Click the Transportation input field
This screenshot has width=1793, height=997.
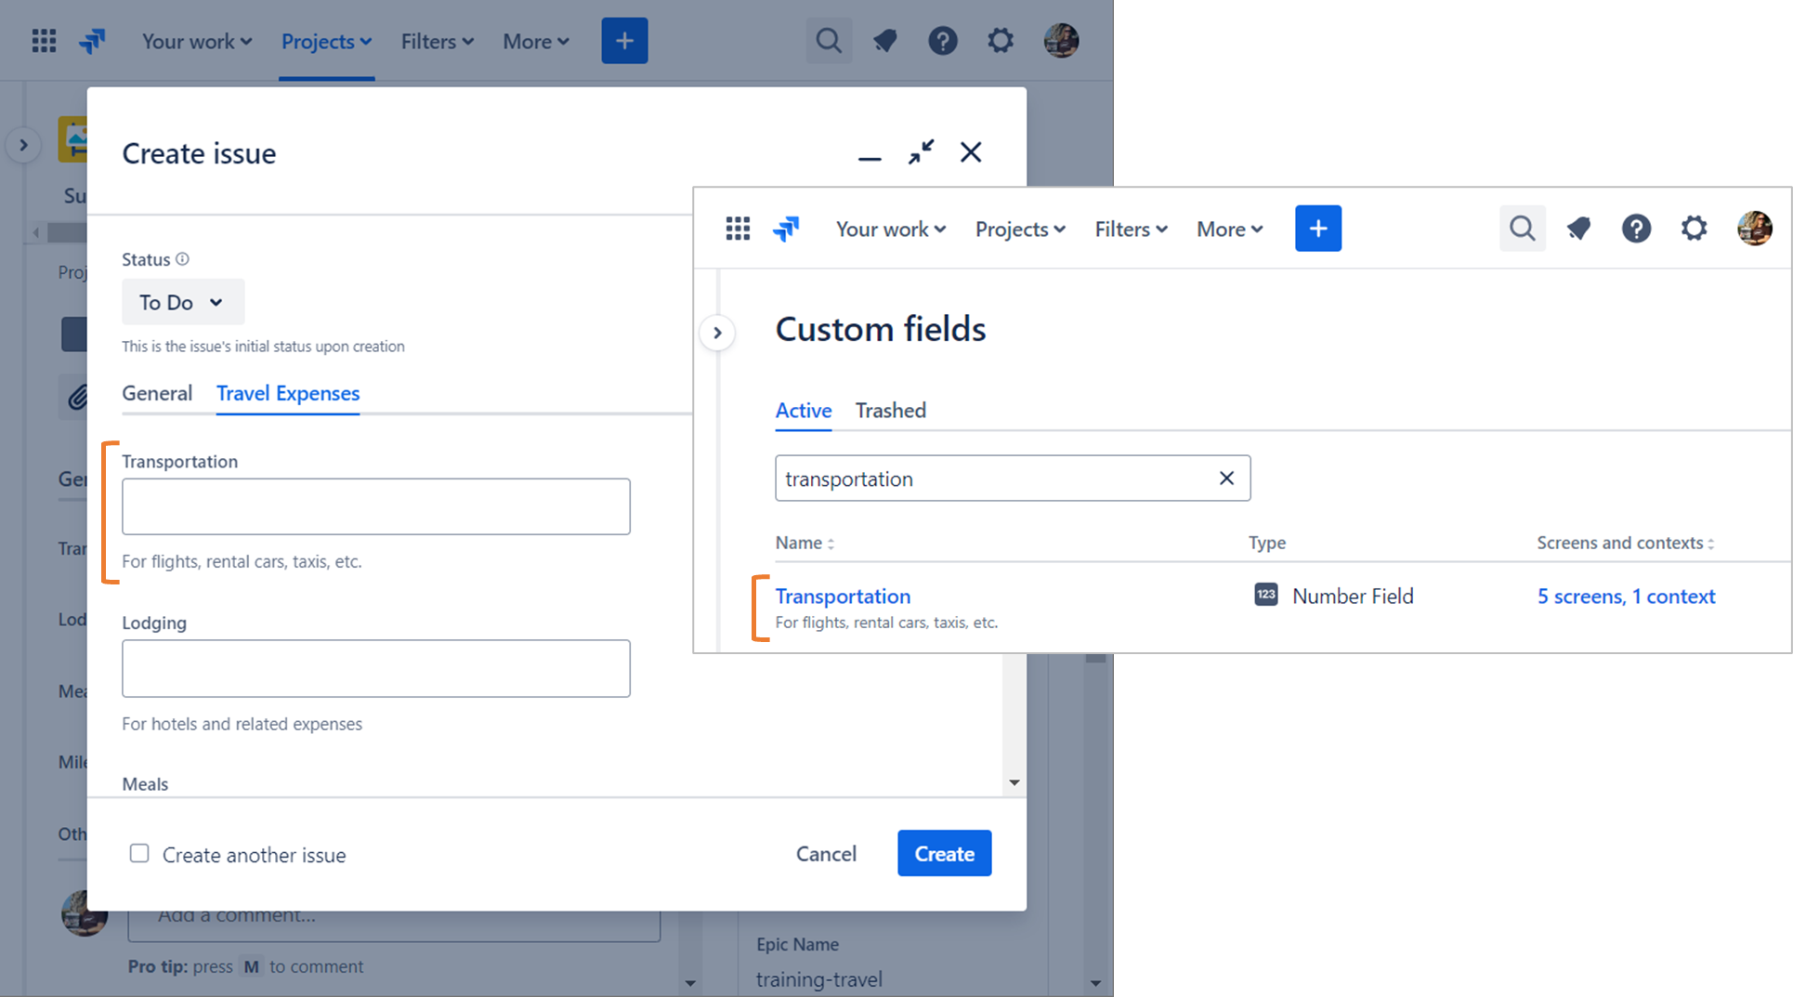(x=376, y=506)
